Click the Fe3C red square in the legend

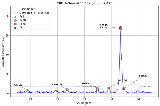click(x=15, y=24)
